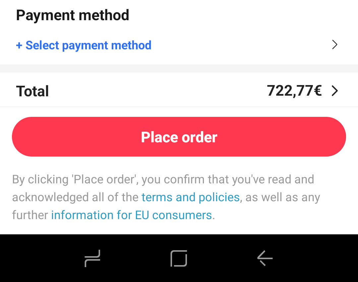Screen dimensions: 358x282
Task: Click the Total label
Action: [32, 91]
